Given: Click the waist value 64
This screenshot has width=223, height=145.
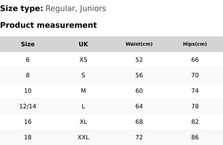Looking at the screenshot, I should coord(139,106).
